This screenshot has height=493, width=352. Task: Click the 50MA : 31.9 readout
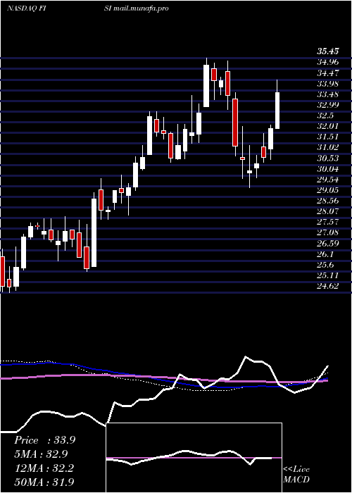pyautogui.click(x=44, y=482)
